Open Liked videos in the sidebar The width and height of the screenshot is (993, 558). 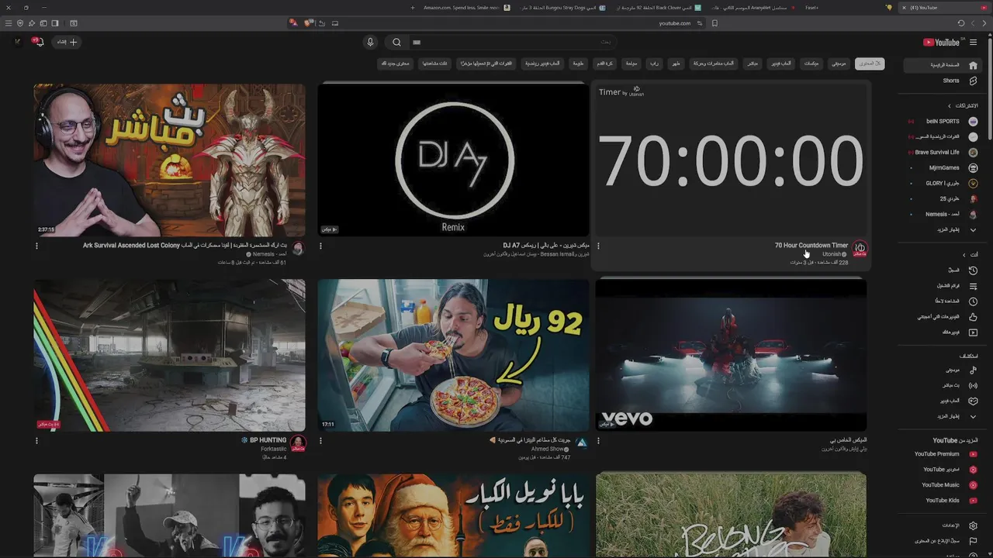tap(944, 317)
